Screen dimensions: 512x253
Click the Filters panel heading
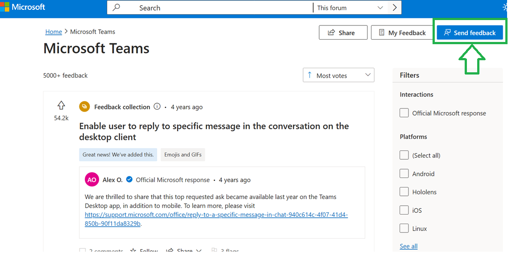pyautogui.click(x=409, y=75)
